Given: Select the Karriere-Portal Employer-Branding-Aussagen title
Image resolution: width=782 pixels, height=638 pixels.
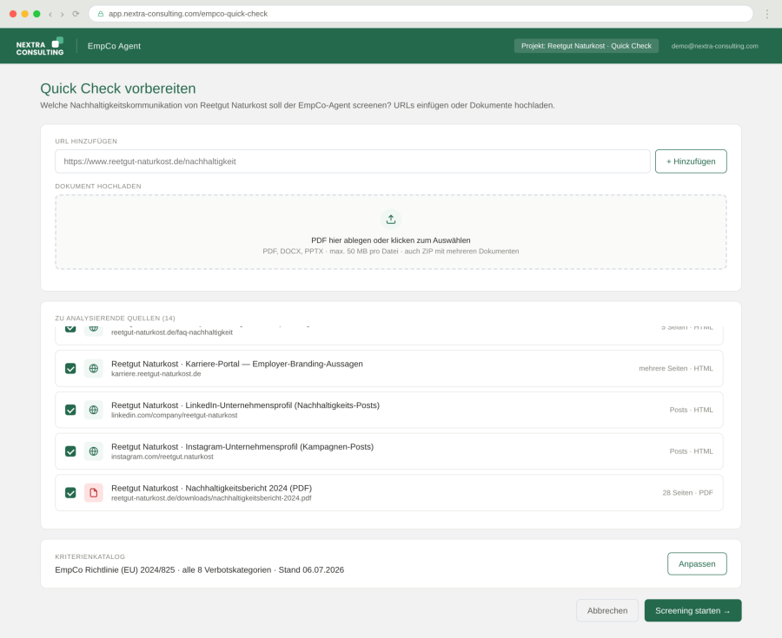Looking at the screenshot, I should [237, 364].
